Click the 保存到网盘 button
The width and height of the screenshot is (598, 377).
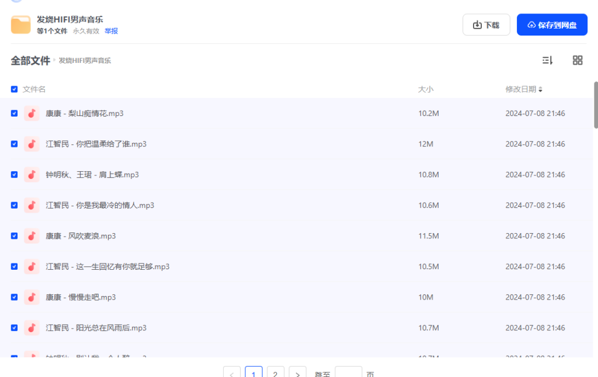coord(552,24)
